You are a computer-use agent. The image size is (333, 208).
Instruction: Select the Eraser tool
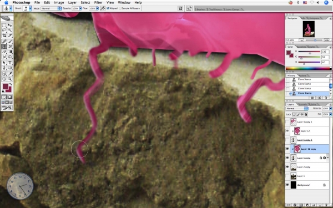pyautogui.click(x=4, y=52)
